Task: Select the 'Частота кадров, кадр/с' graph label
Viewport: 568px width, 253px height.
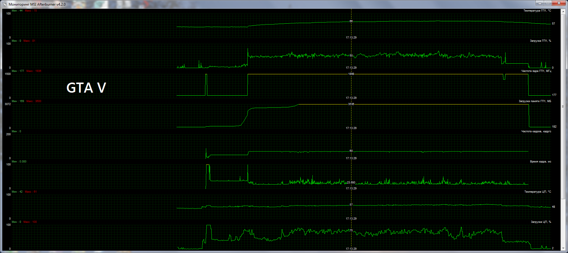Action: 536,131
